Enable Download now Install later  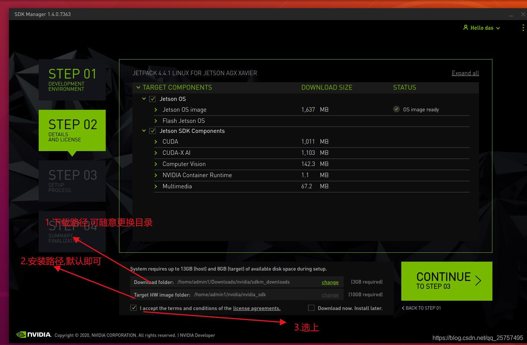[x=311, y=308]
